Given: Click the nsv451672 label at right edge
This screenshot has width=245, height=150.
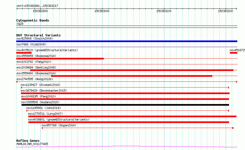Looking at the screenshot, I should click(237, 50).
